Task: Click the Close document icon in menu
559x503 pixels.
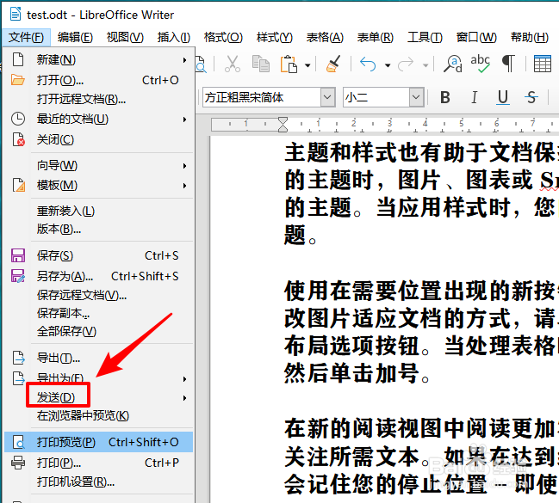Action: [x=18, y=139]
